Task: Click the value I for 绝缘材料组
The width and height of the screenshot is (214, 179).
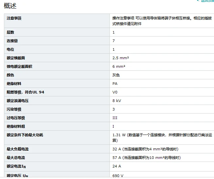Action: point(113,127)
